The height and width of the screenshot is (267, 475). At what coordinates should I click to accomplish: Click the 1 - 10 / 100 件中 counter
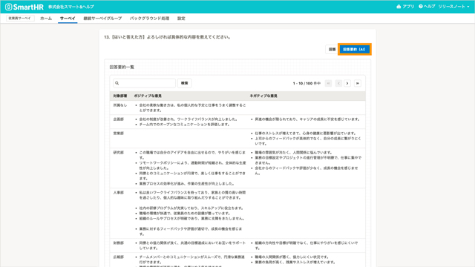[x=307, y=83]
